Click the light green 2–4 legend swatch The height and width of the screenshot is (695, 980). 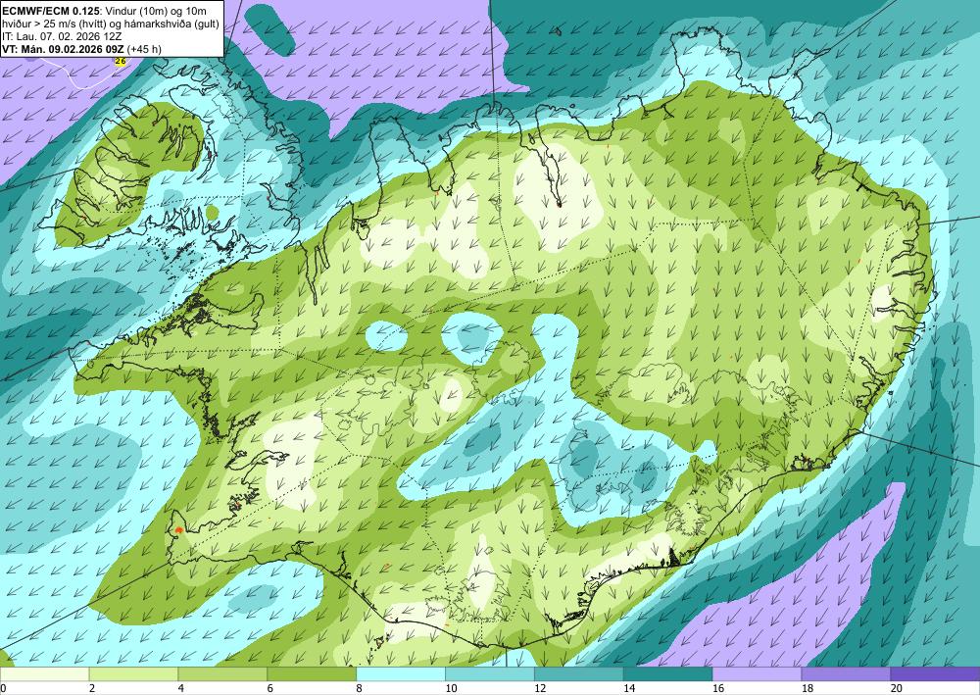133,673
